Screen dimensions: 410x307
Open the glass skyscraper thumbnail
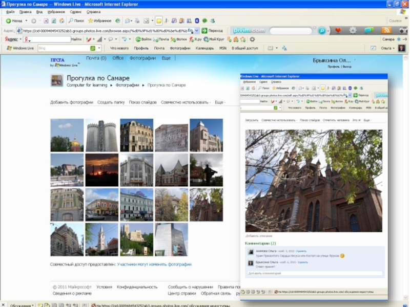[171, 239]
